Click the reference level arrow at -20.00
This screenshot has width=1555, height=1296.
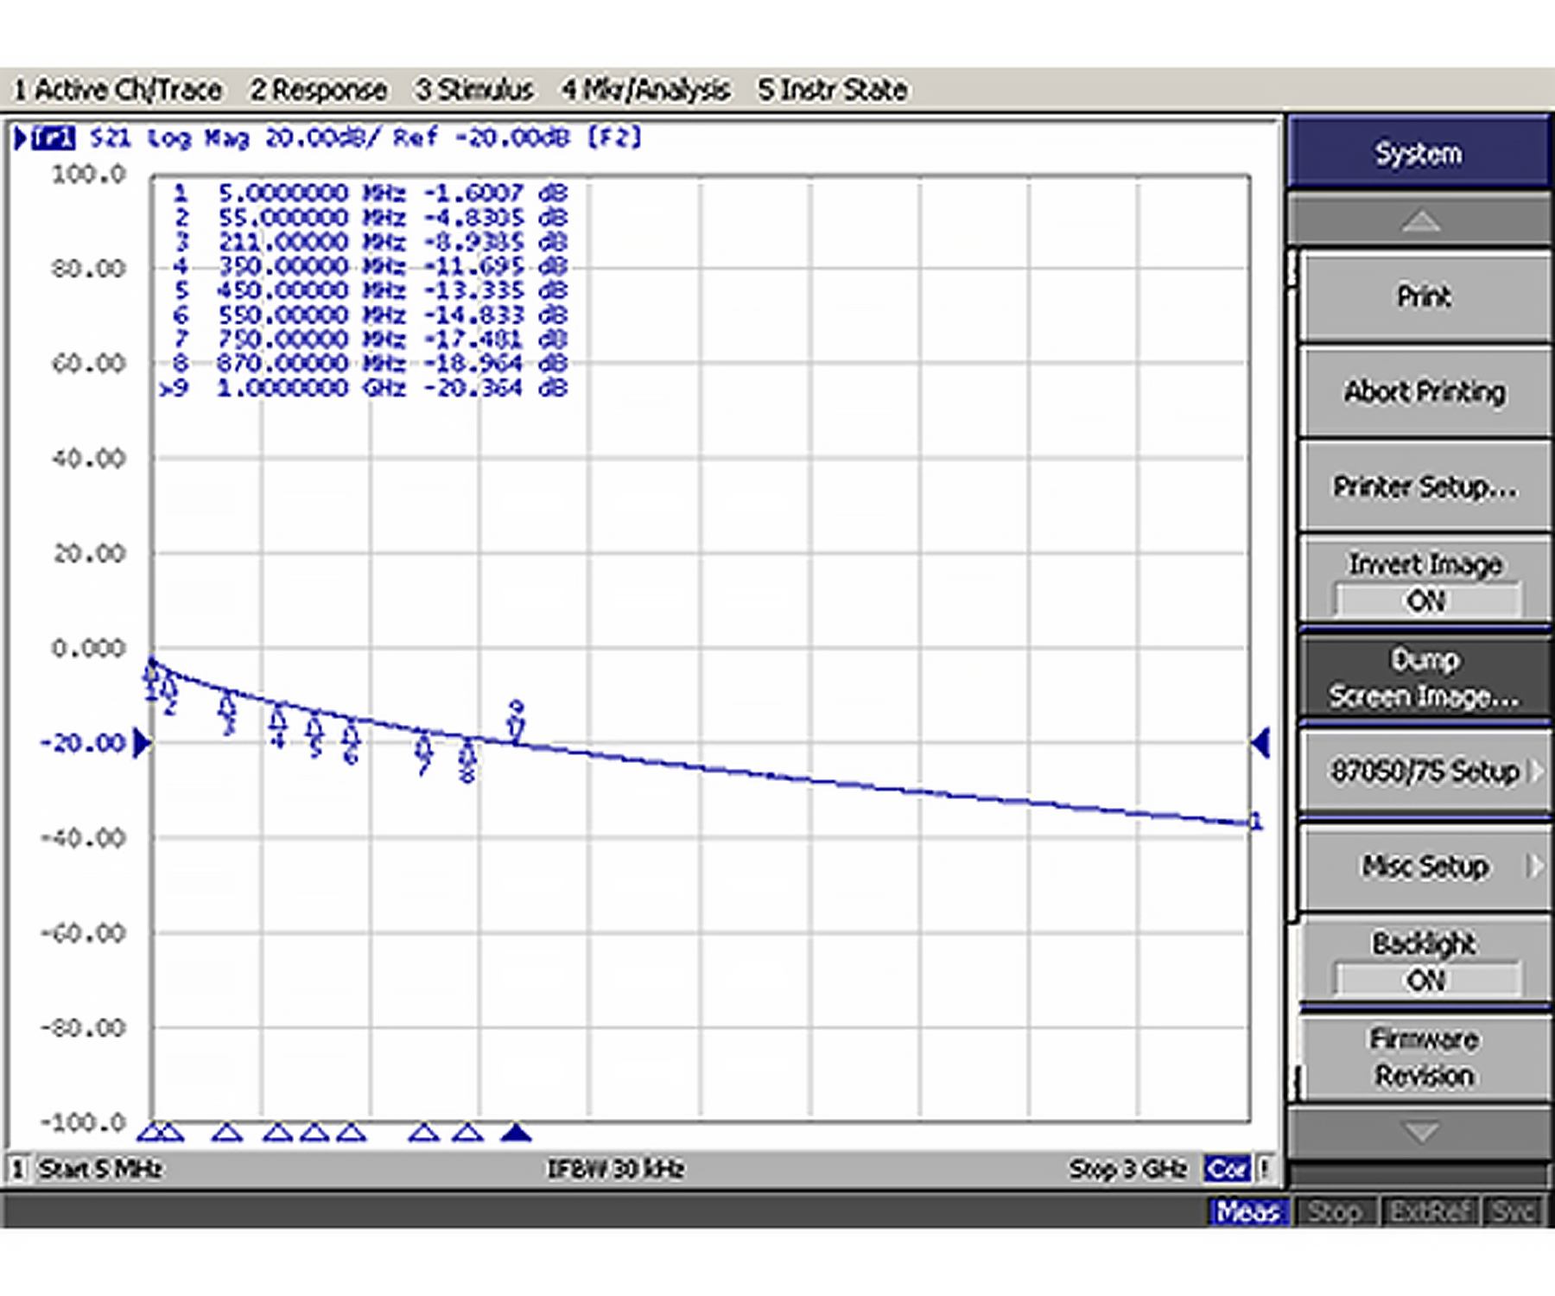point(142,743)
